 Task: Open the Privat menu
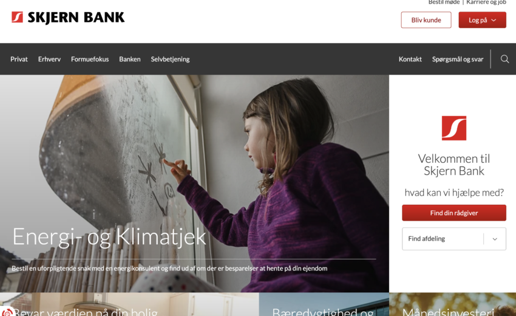tap(19, 60)
